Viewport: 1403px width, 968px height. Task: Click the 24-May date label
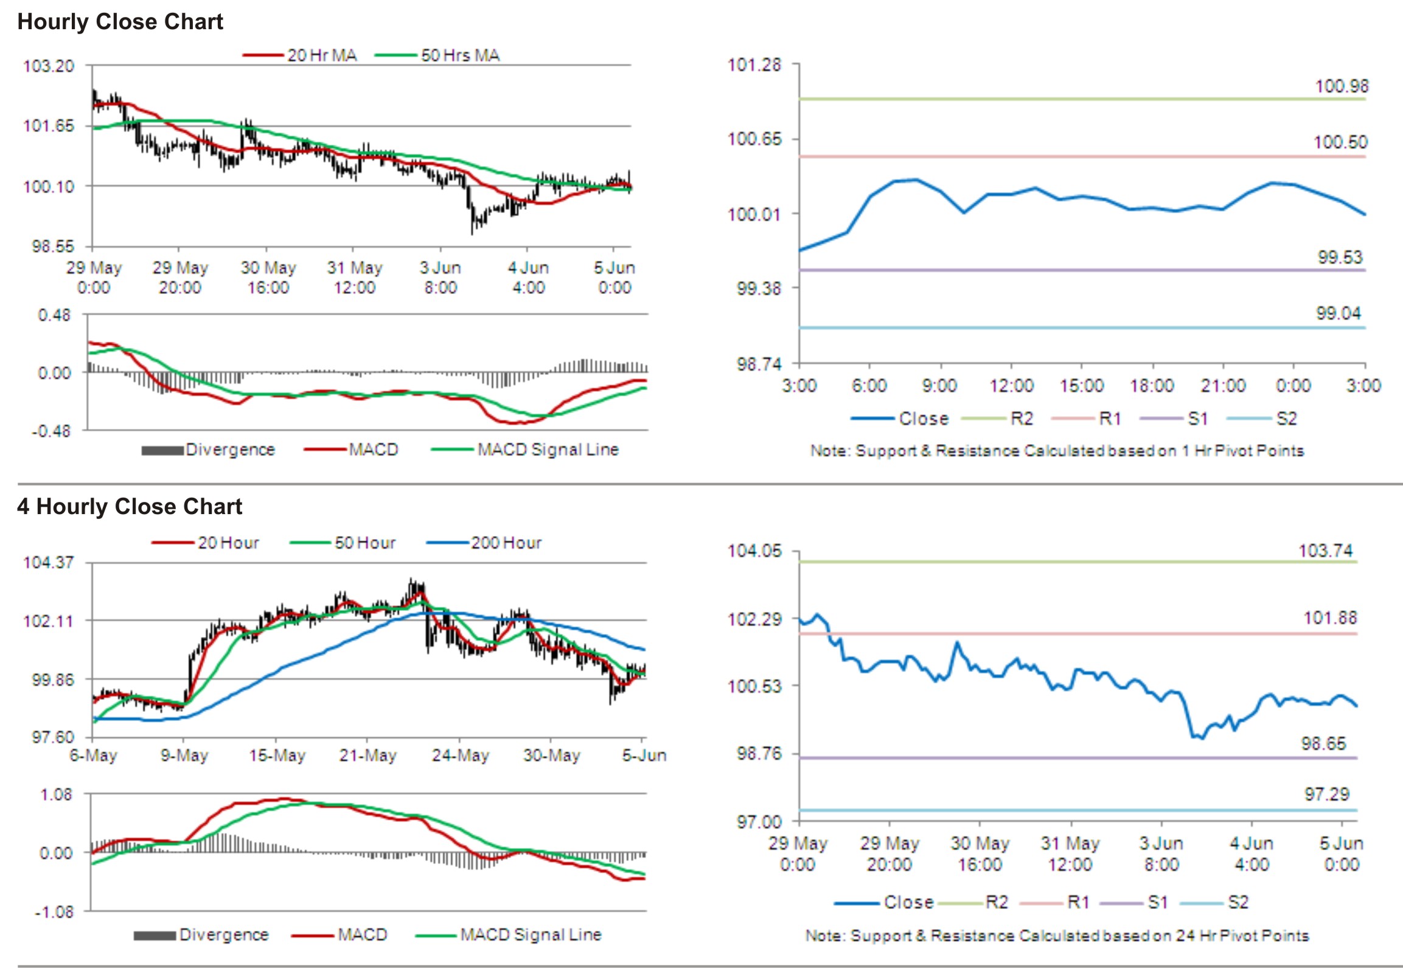pos(461,756)
